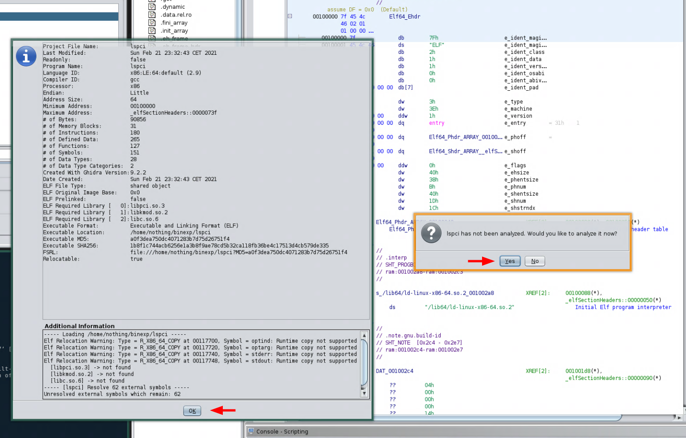Click address 00100000 next to 7f 45 4c
Viewport: 686px width, 438px height.
(x=325, y=17)
